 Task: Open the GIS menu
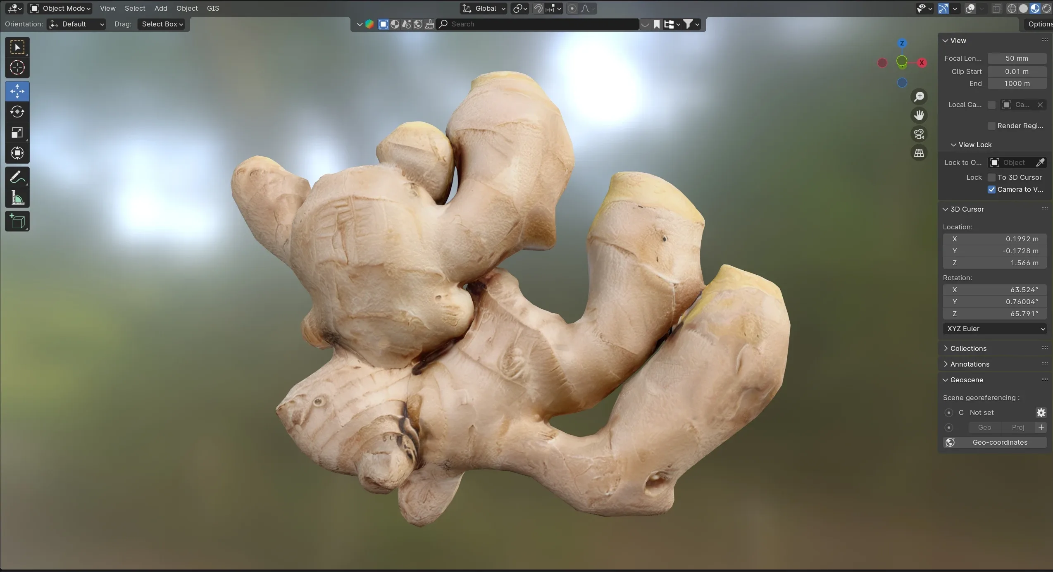click(213, 8)
